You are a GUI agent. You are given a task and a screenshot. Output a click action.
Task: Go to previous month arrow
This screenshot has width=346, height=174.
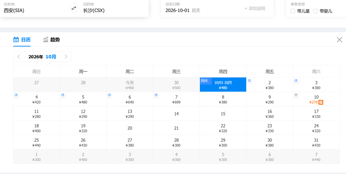19,57
